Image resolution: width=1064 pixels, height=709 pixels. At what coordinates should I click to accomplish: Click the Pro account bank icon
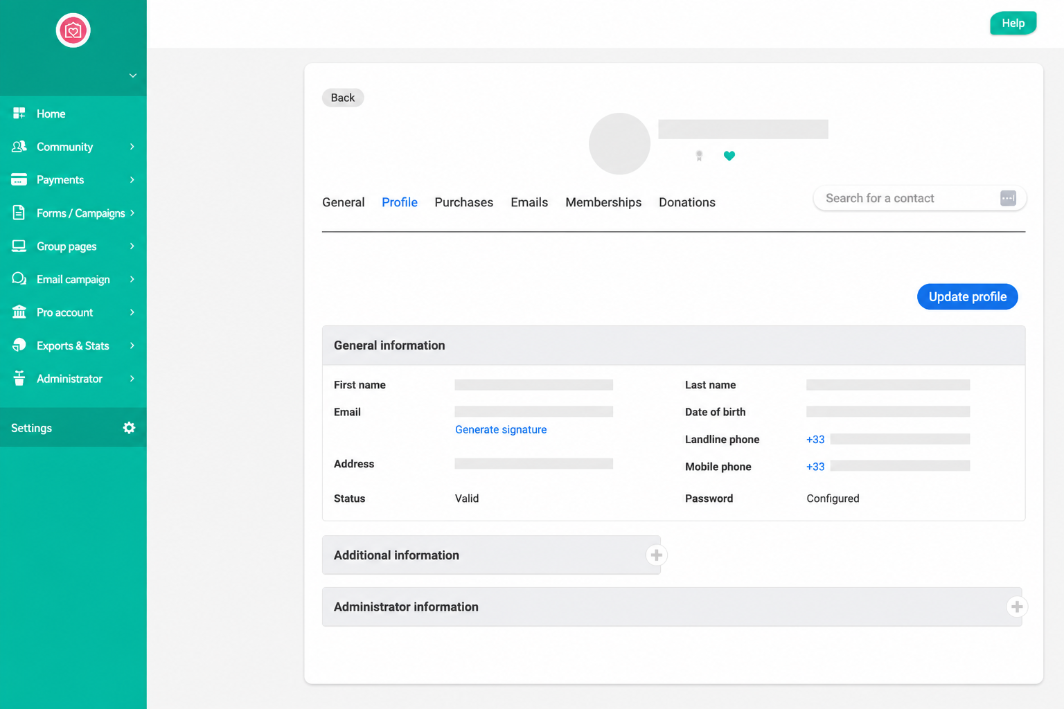point(19,312)
